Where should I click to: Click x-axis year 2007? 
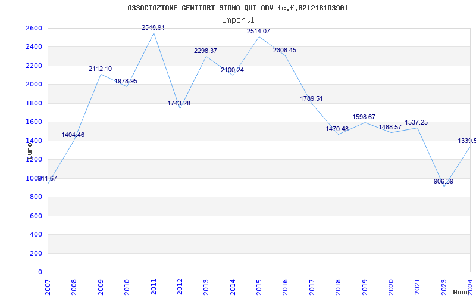coord(48,287)
